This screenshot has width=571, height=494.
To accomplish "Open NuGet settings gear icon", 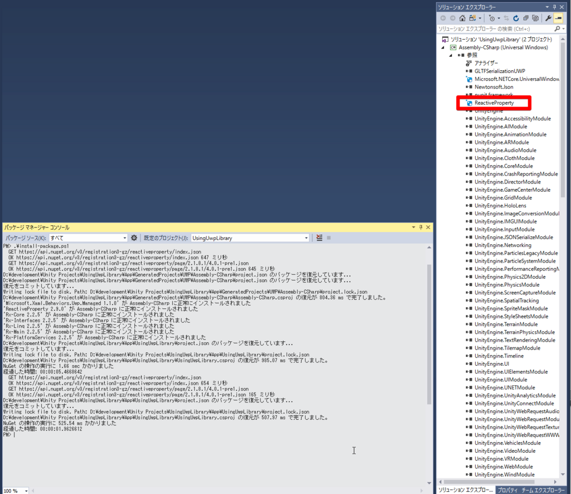I will pos(134,238).
